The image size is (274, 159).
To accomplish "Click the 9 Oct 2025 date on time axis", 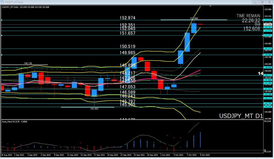I will (x=205, y=155).
